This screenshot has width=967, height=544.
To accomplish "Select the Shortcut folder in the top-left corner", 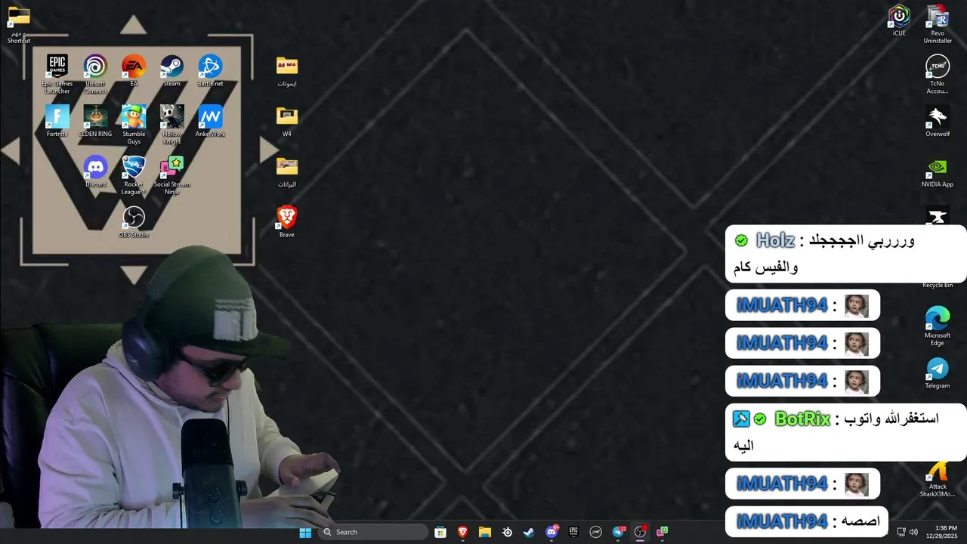I will (19, 25).
